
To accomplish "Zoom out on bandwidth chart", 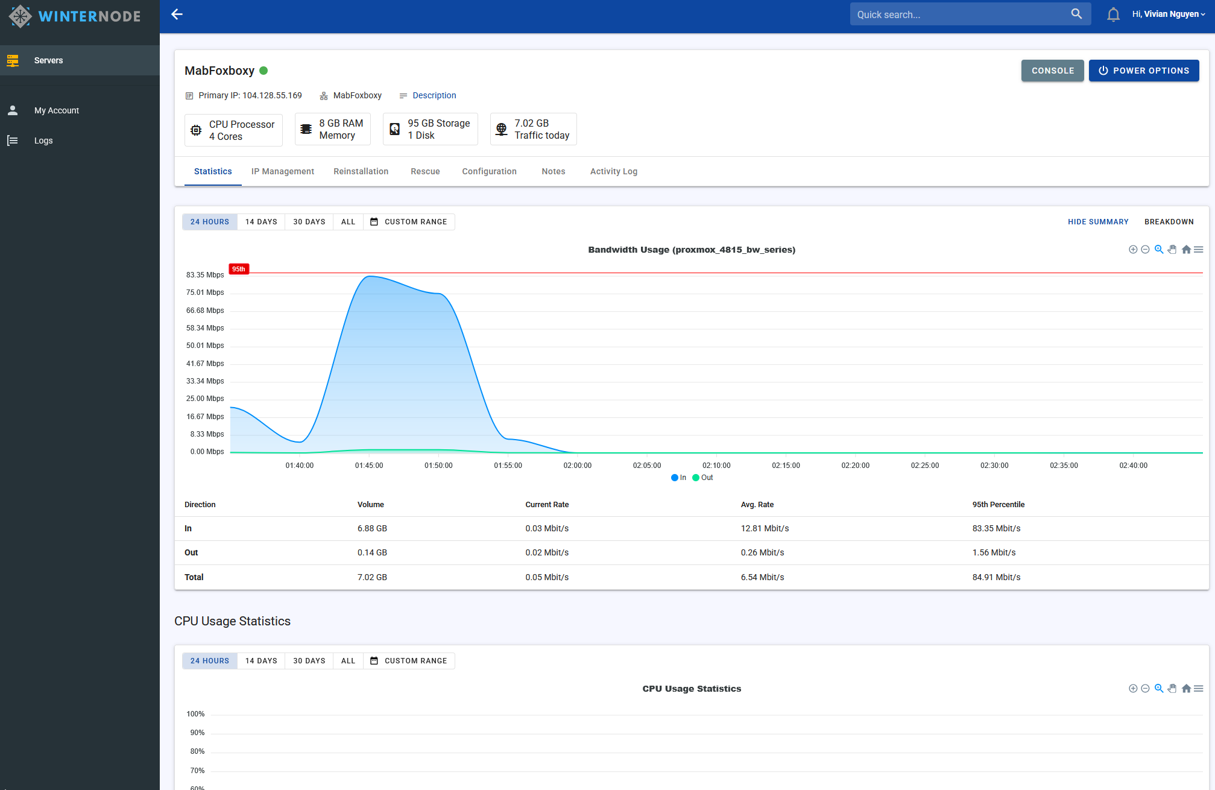I will [1145, 250].
